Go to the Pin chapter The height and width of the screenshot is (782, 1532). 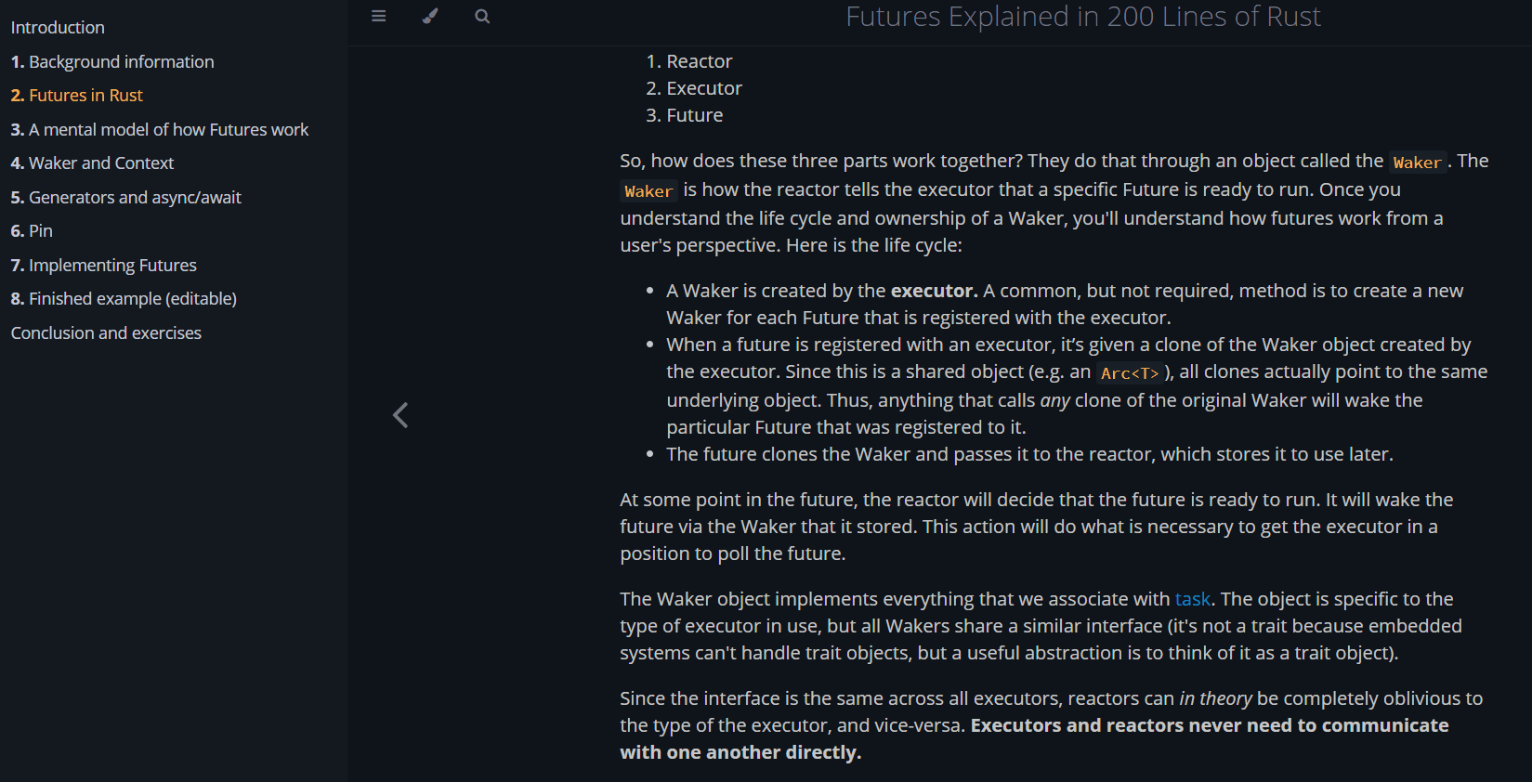click(x=32, y=231)
